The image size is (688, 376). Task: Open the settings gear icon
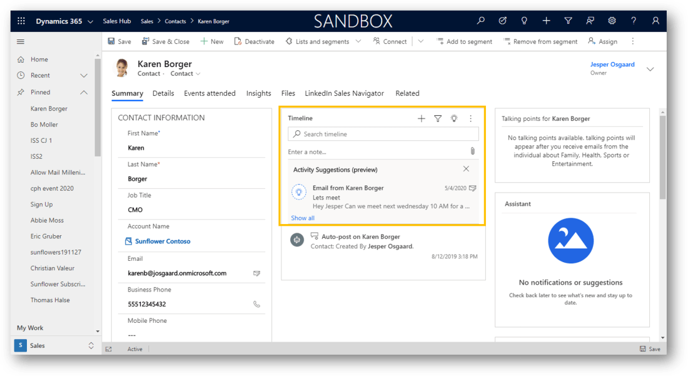(x=612, y=21)
